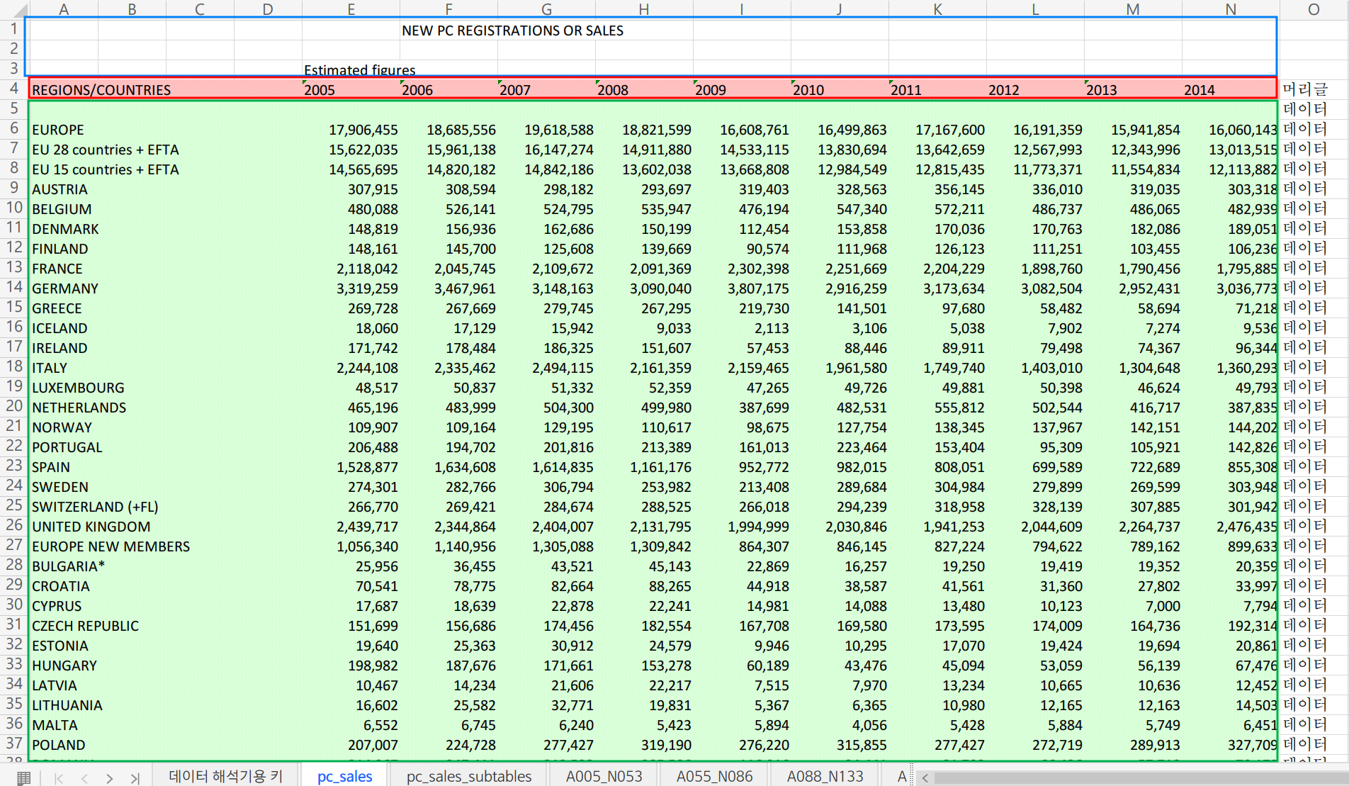Select row 4 header
This screenshot has width=1349, height=786.
(13, 89)
